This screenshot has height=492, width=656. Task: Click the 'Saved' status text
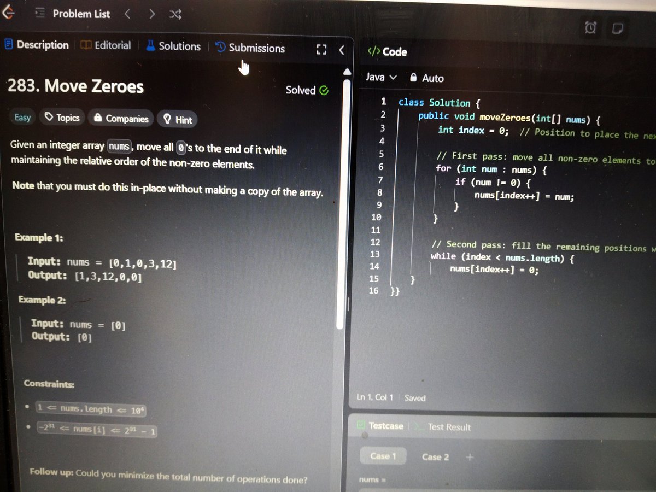pos(415,398)
